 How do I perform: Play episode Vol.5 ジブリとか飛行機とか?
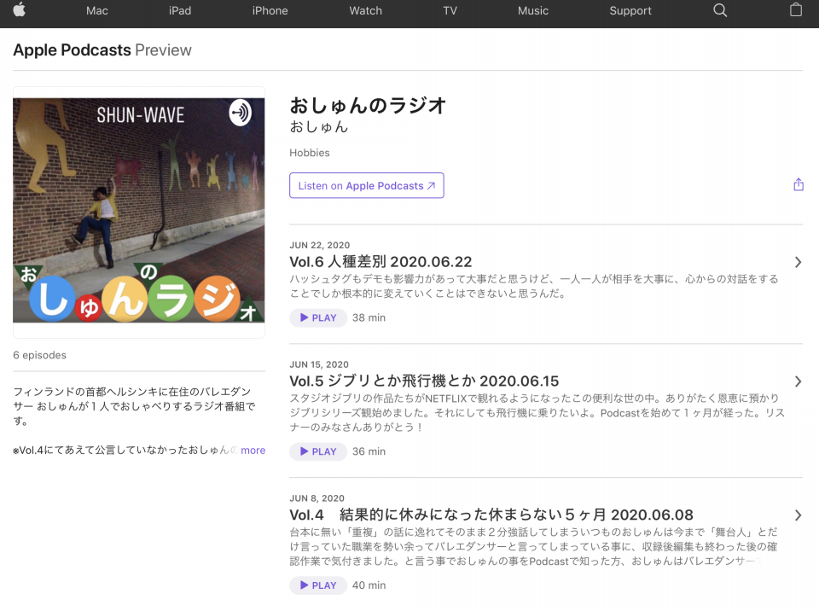pyautogui.click(x=318, y=451)
